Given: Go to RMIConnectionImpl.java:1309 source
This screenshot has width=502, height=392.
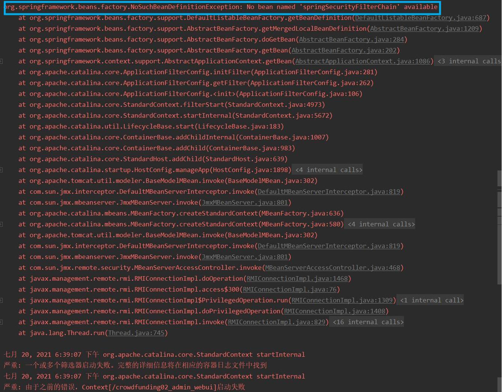Looking at the screenshot, I should click(342, 300).
